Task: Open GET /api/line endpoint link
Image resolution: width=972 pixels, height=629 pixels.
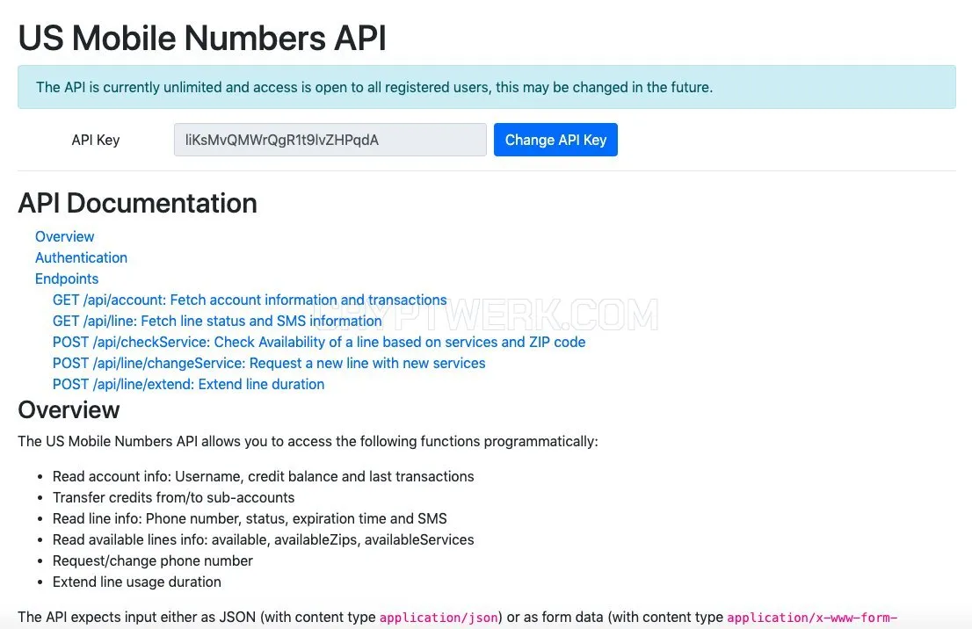Action: 217,321
